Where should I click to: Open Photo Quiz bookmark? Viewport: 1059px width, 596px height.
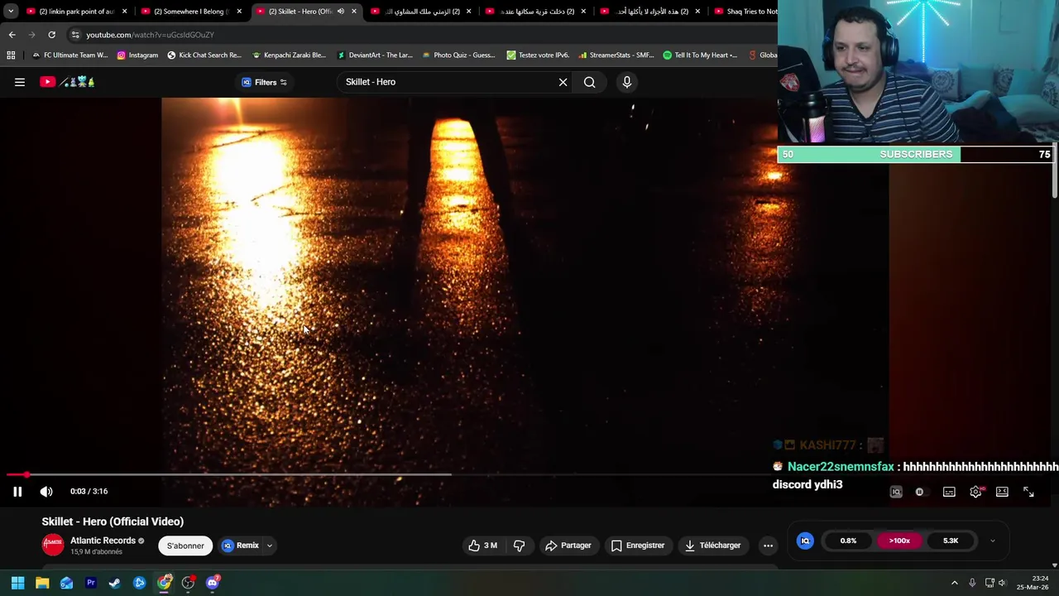[x=458, y=55]
